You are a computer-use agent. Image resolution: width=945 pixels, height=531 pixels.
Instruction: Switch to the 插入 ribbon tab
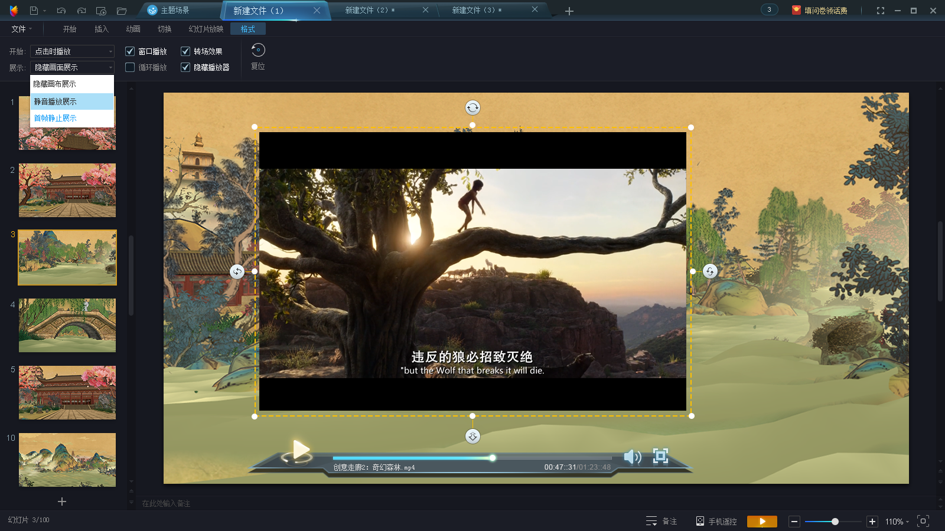coord(102,29)
